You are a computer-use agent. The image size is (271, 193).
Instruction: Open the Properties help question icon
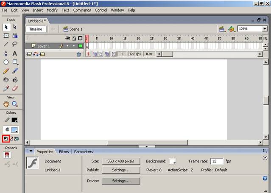(x=265, y=158)
